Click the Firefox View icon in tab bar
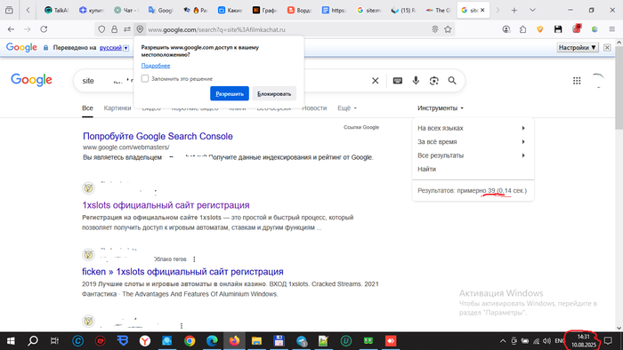Screen dimensions: 623x350 (9, 11)
